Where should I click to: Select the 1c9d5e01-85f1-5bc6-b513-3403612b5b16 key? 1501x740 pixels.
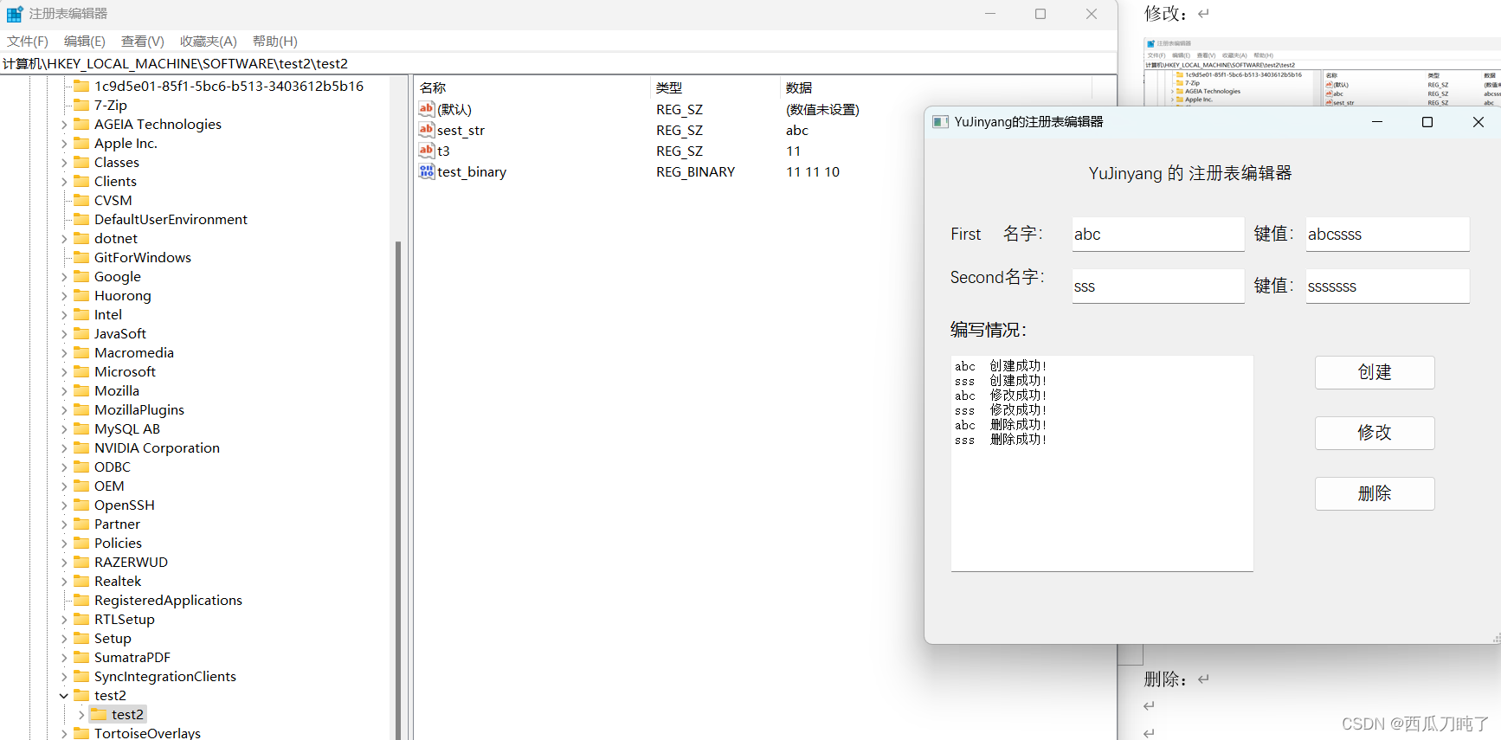click(x=229, y=86)
